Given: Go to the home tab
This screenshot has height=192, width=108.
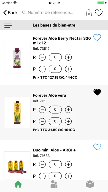Looking at the screenshot, I should click(x=18, y=184).
